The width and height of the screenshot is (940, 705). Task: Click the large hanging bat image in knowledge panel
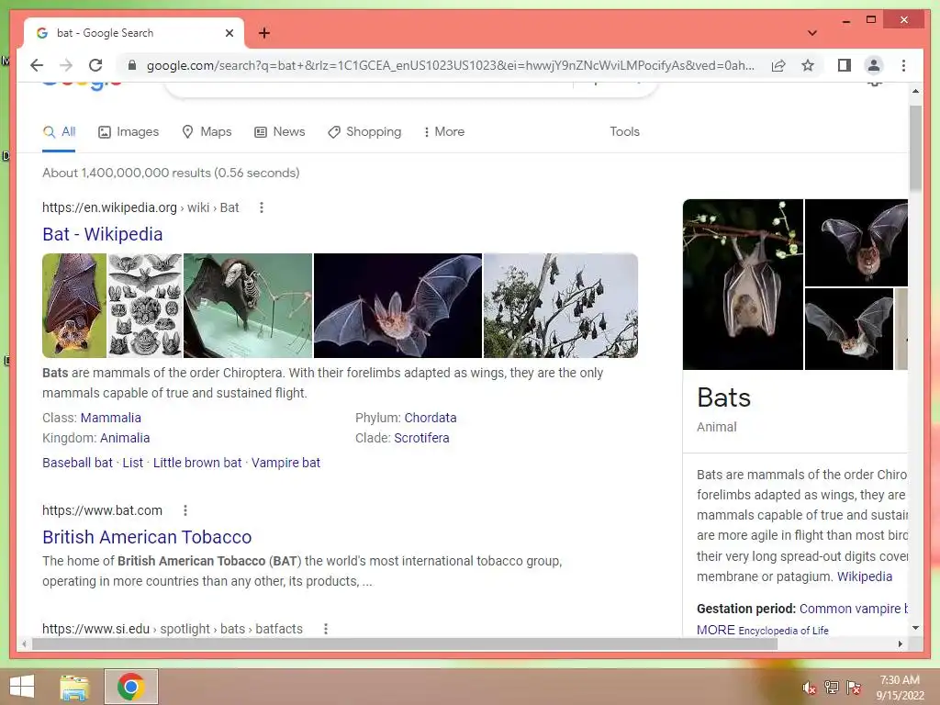click(x=743, y=285)
